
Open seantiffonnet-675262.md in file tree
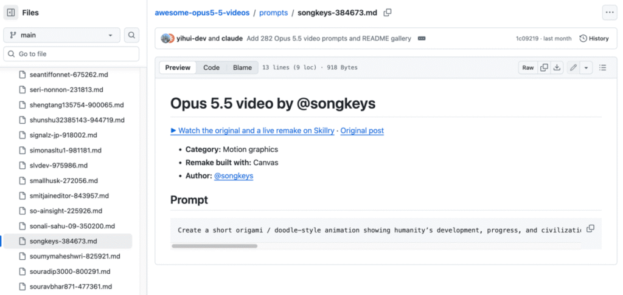[69, 75]
